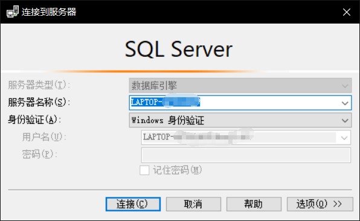Click the SQL Server heading text
The width and height of the screenshot is (360, 221).
[179, 49]
